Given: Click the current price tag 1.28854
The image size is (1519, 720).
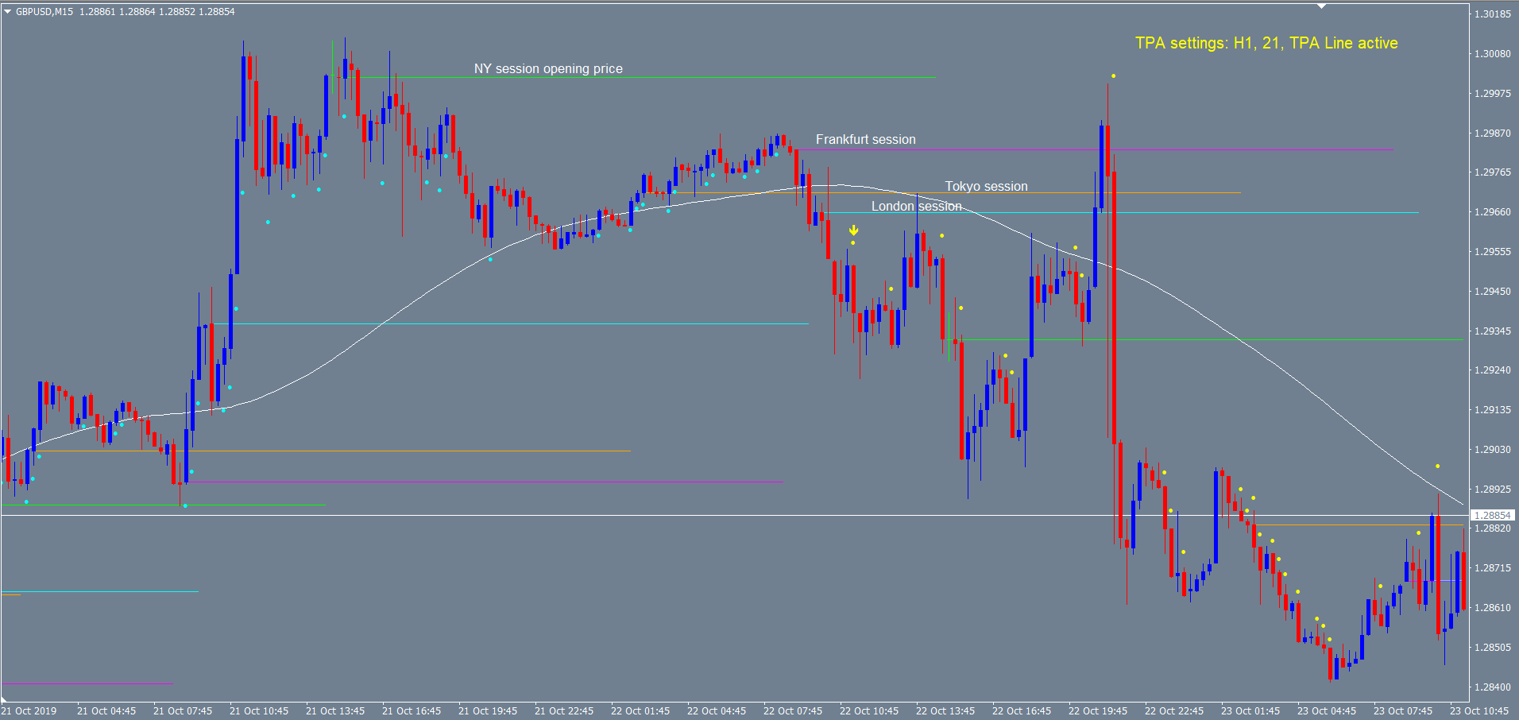Looking at the screenshot, I should 1493,516.
